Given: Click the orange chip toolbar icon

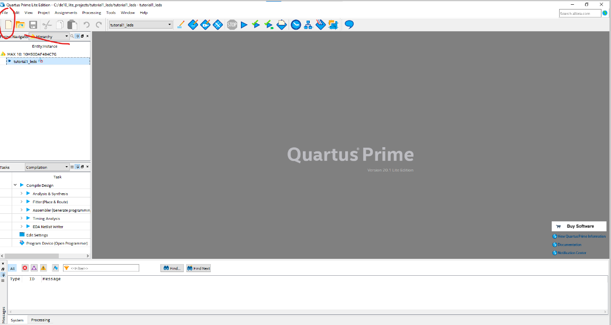Looking at the screenshot, I should tap(333, 25).
